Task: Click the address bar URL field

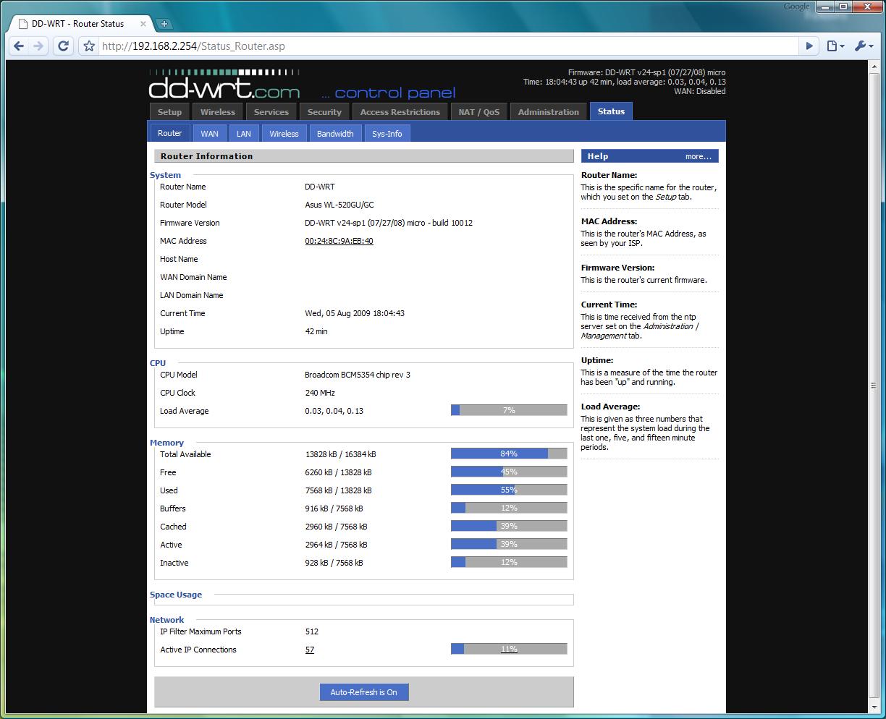Action: (447, 46)
